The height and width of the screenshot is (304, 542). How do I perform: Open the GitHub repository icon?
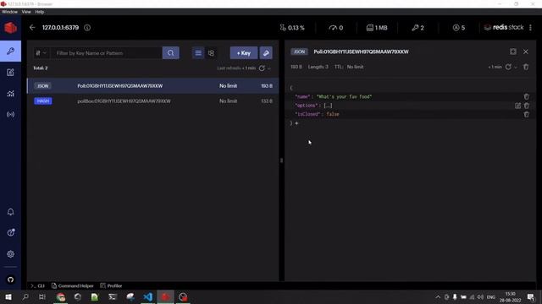10,280
